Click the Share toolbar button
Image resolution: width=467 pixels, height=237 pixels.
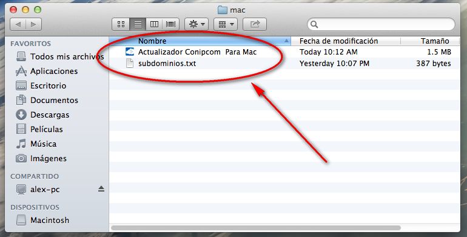click(x=255, y=24)
